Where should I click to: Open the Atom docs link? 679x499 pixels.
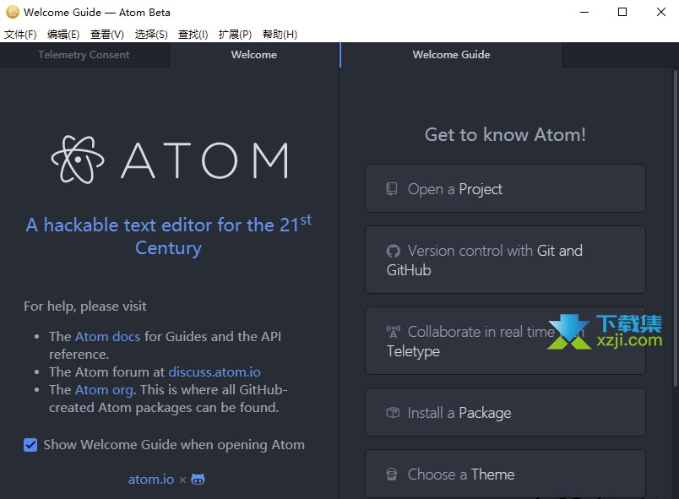[108, 336]
